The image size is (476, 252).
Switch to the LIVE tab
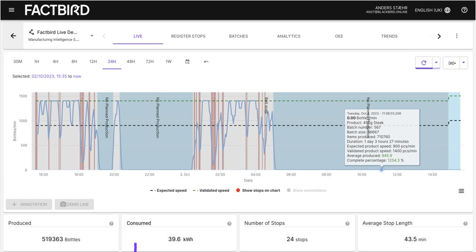coord(138,36)
